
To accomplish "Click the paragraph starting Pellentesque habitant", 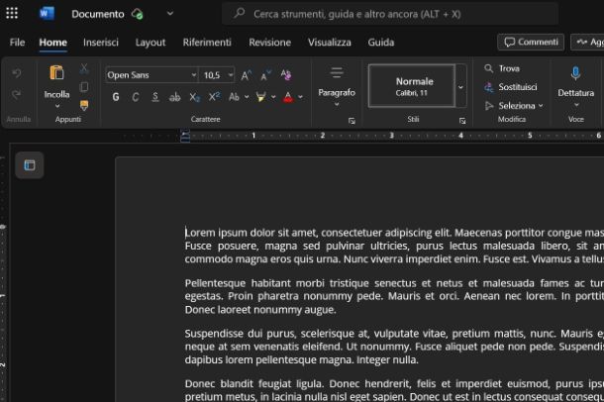I will pos(394,296).
